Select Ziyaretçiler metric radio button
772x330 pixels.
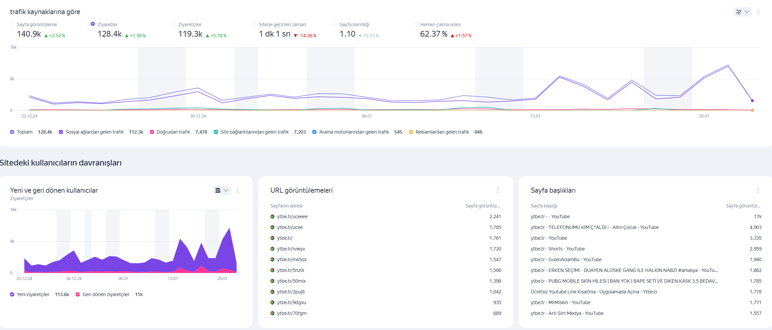pyautogui.click(x=173, y=24)
